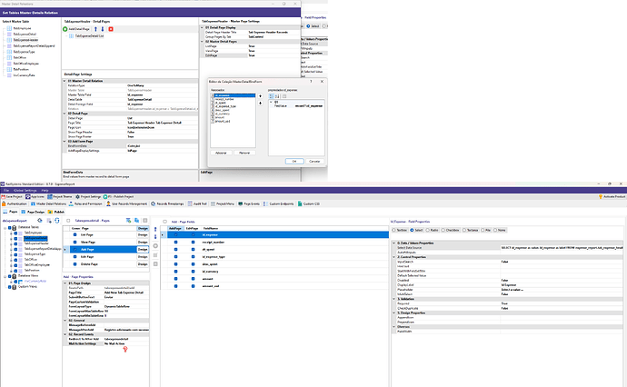Collapse Database Tables tree node

click(5, 228)
